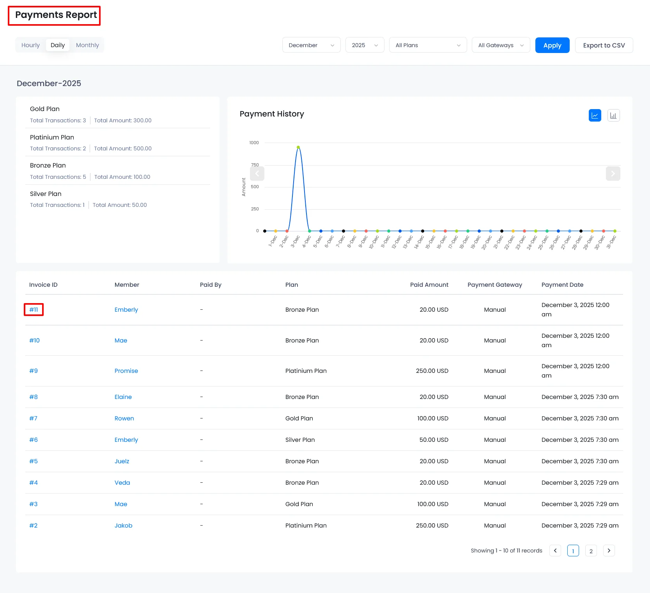The height and width of the screenshot is (593, 650).
Task: Export the payments report to CSV
Action: (604, 45)
